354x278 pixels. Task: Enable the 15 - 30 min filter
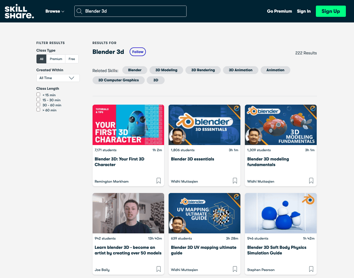pos(38,100)
